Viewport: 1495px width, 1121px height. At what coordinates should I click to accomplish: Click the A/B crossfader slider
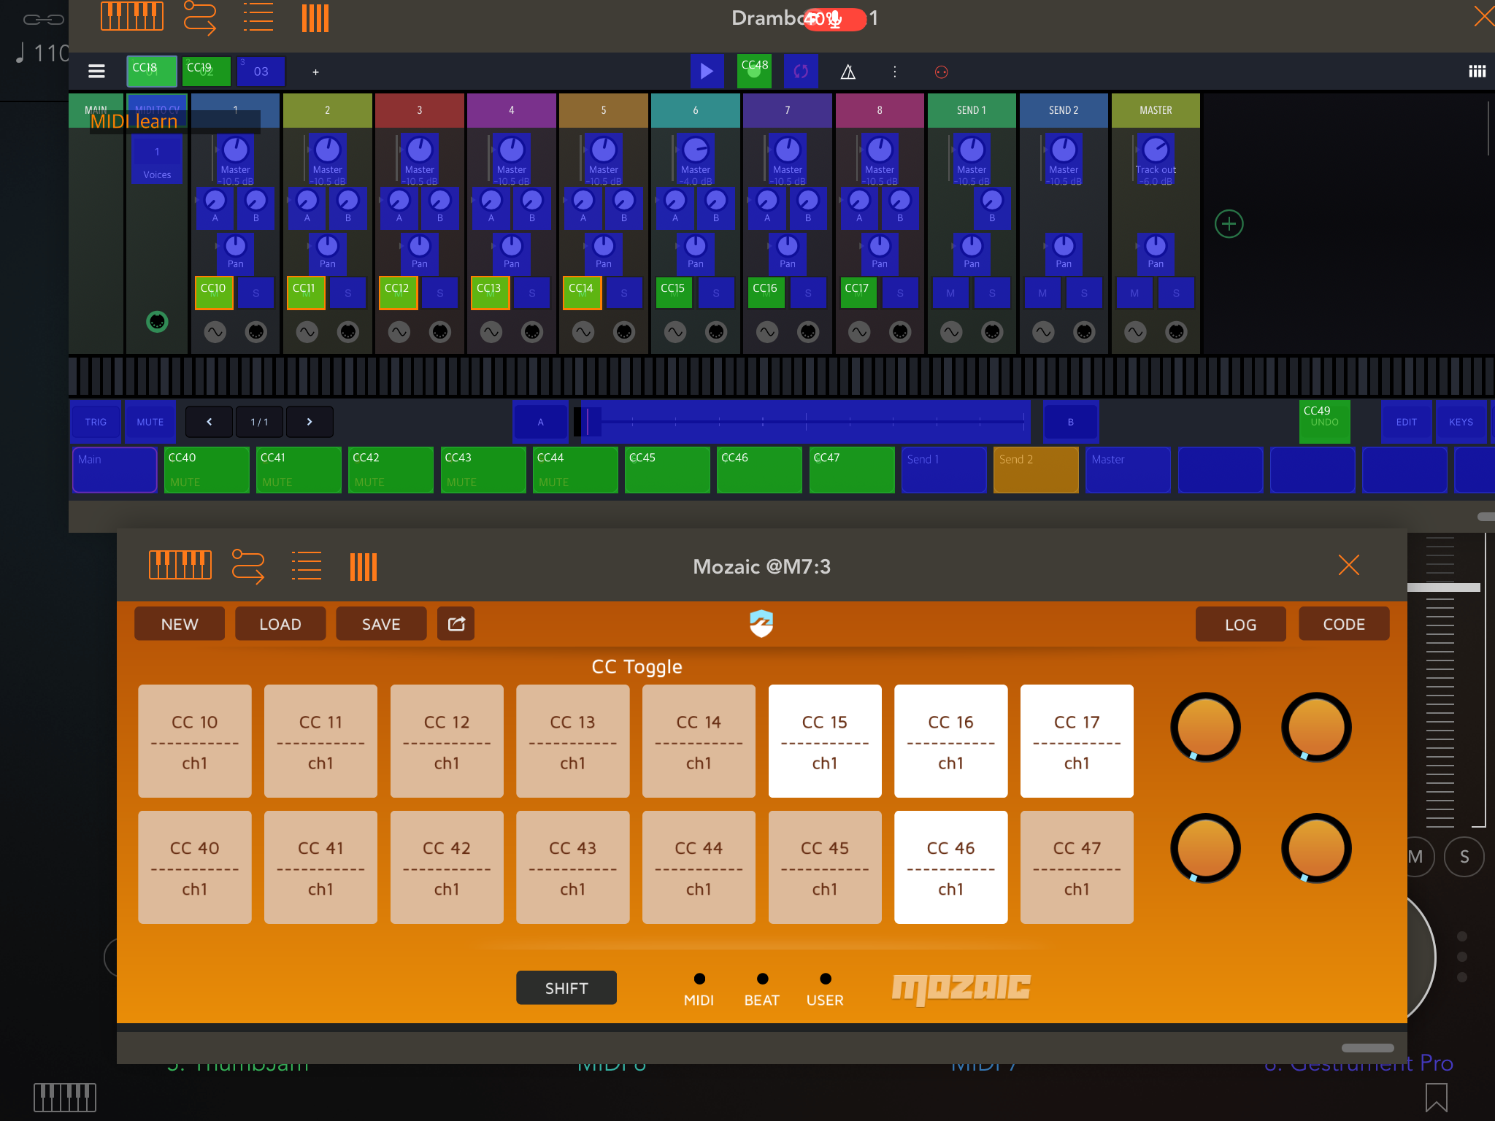(x=804, y=422)
